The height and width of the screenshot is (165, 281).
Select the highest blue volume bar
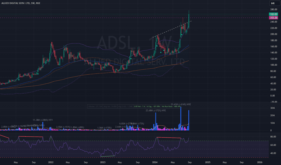(181, 118)
